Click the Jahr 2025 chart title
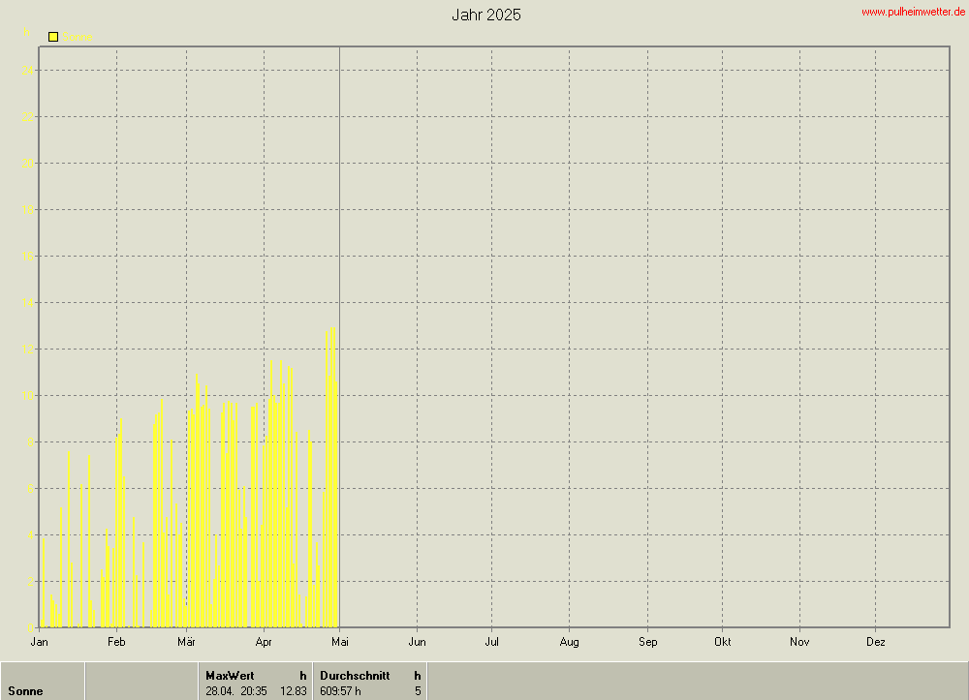Viewport: 969px width, 700px height. click(x=485, y=15)
